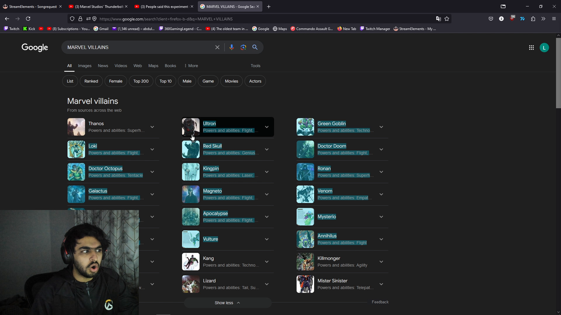Open the More search categories dropdown

pyautogui.click(x=191, y=66)
